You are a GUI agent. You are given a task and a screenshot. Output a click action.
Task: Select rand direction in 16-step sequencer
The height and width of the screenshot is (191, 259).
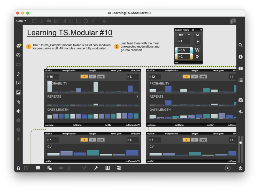[101, 77]
